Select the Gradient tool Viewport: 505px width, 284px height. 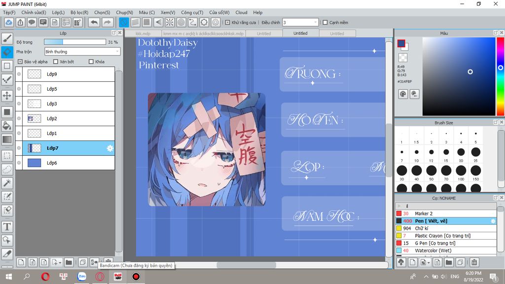pos(7,140)
